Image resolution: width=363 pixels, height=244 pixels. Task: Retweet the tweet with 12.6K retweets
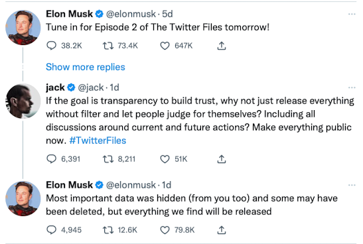[x=108, y=230]
